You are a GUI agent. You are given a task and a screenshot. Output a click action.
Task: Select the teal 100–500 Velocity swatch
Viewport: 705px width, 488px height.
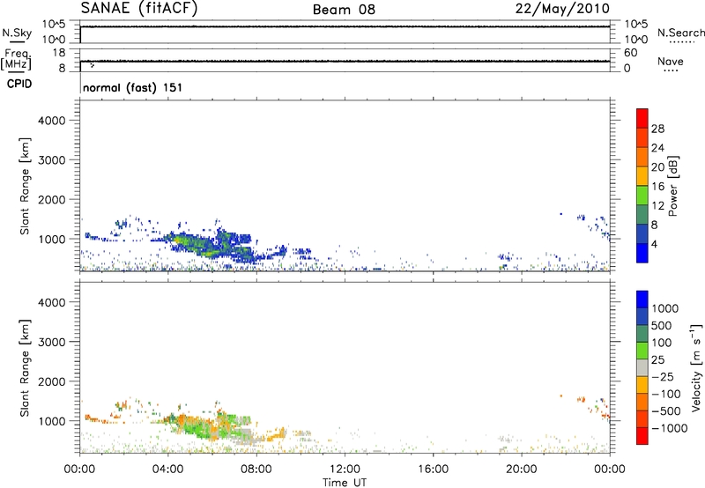click(642, 334)
